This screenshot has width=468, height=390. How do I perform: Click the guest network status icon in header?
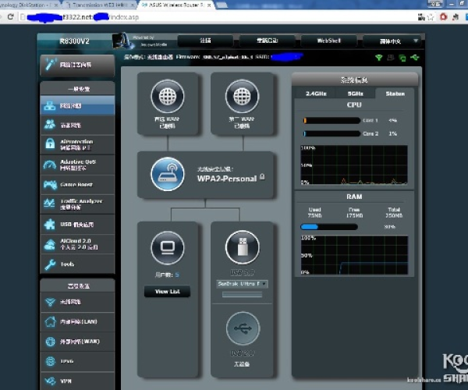click(391, 58)
